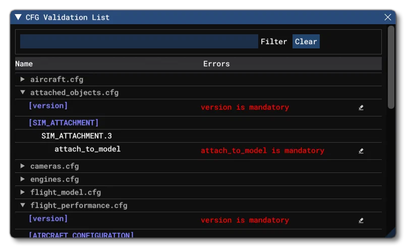Collapse the CFG Validation List window triangle

tap(18, 17)
